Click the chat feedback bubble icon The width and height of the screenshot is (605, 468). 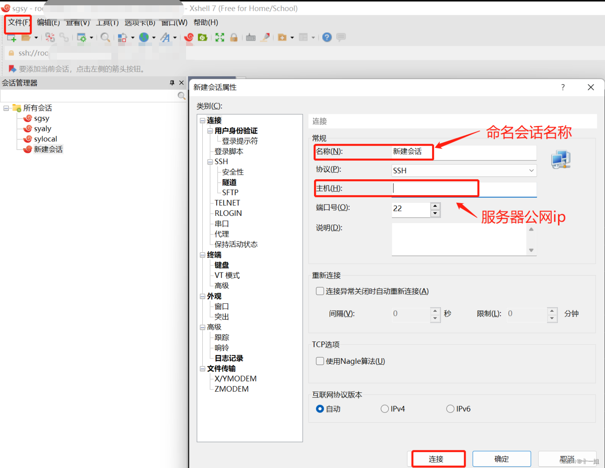341,37
